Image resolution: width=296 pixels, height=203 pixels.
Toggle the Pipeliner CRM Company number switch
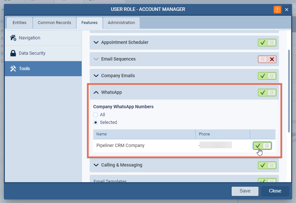pyautogui.click(x=262, y=146)
